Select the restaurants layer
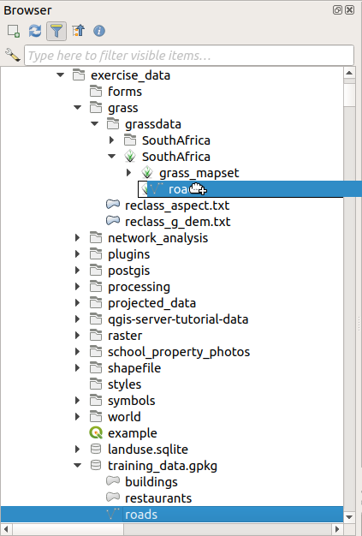The image size is (362, 536). point(158,498)
